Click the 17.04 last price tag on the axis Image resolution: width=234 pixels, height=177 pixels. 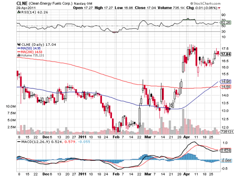[x=225, y=54]
